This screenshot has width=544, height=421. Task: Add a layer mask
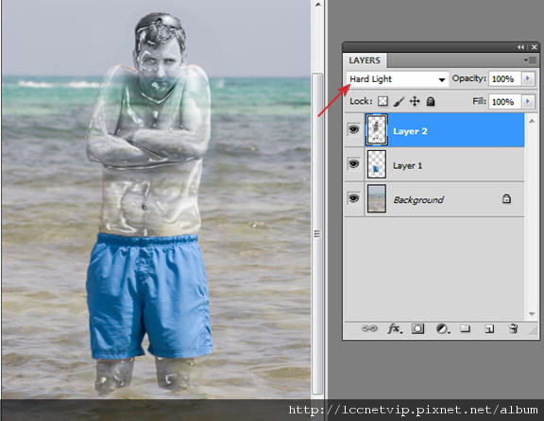(x=417, y=328)
